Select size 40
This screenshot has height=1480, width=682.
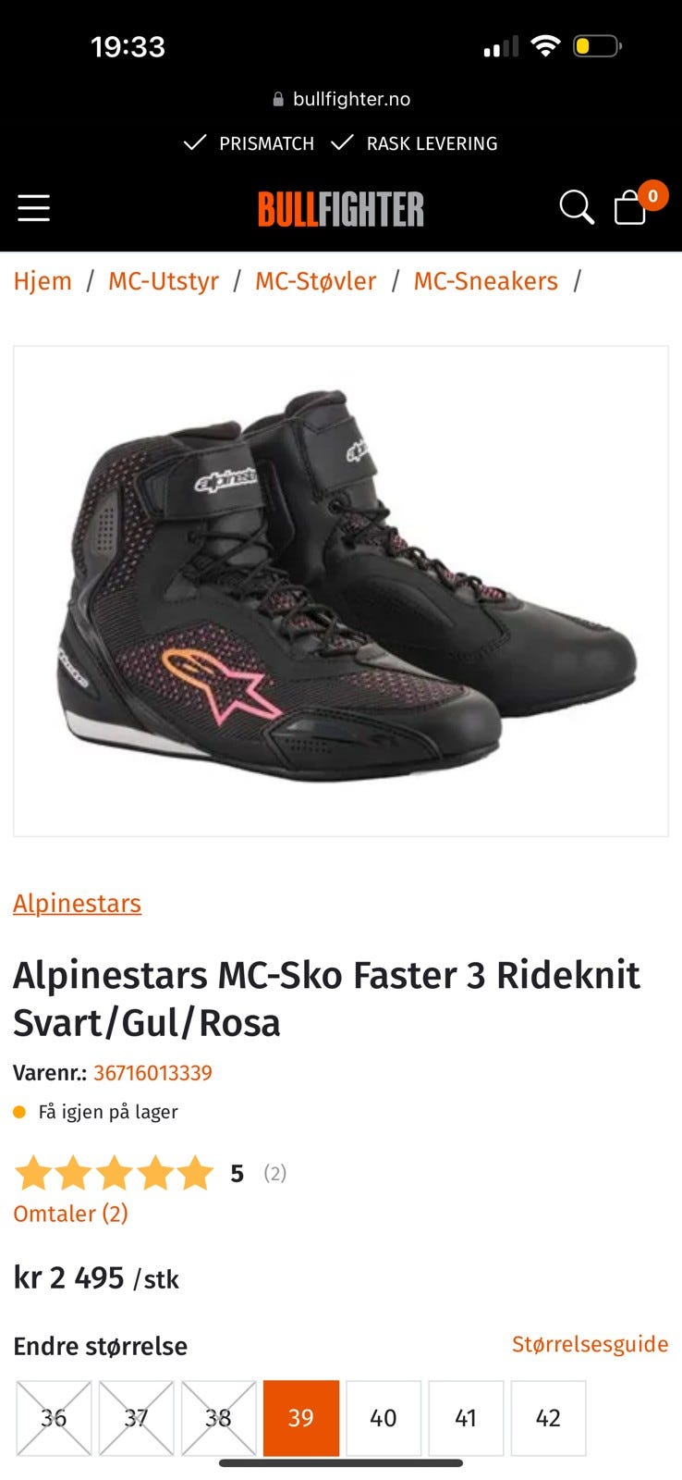pyautogui.click(x=384, y=1418)
